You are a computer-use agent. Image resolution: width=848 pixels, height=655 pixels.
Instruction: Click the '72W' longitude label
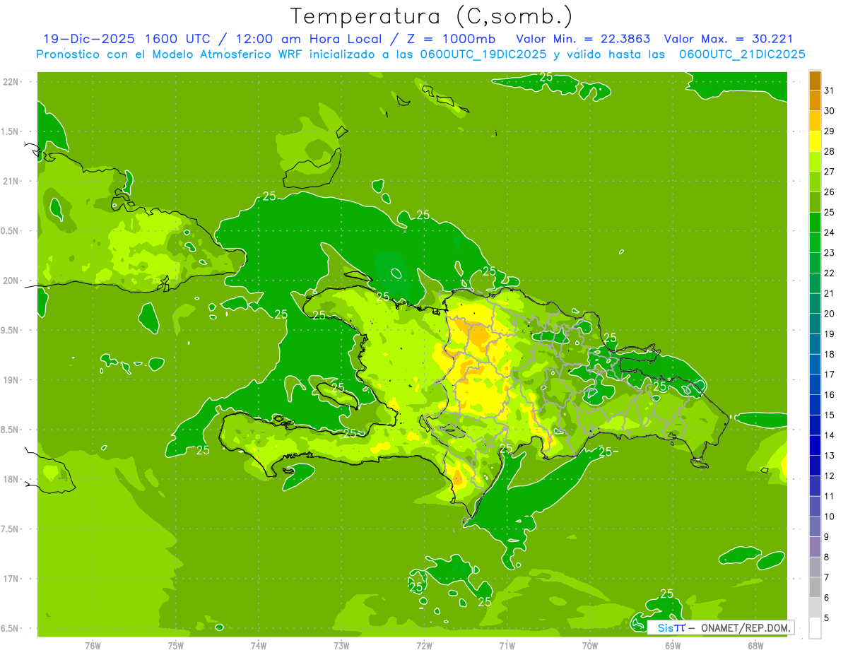[x=424, y=645]
